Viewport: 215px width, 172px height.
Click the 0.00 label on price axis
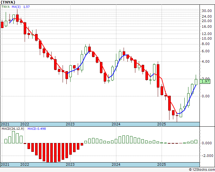206,96
